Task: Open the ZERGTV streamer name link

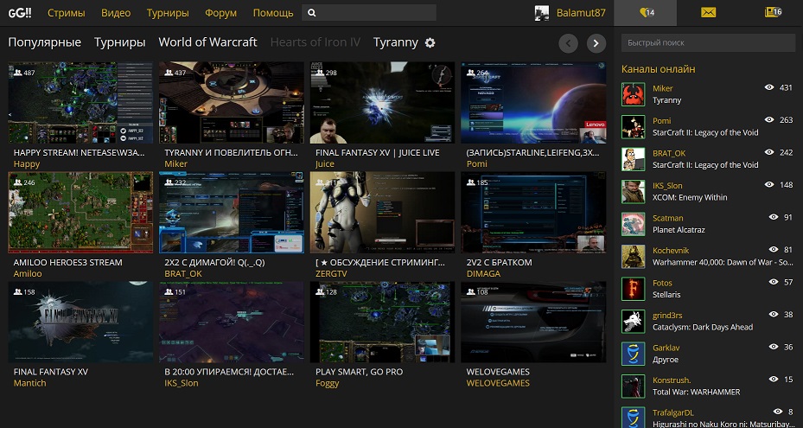Action: pos(331,274)
